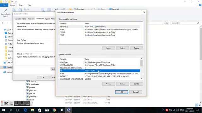
Task: Select the system Path variable row
Action: pyautogui.click(x=100, y=74)
